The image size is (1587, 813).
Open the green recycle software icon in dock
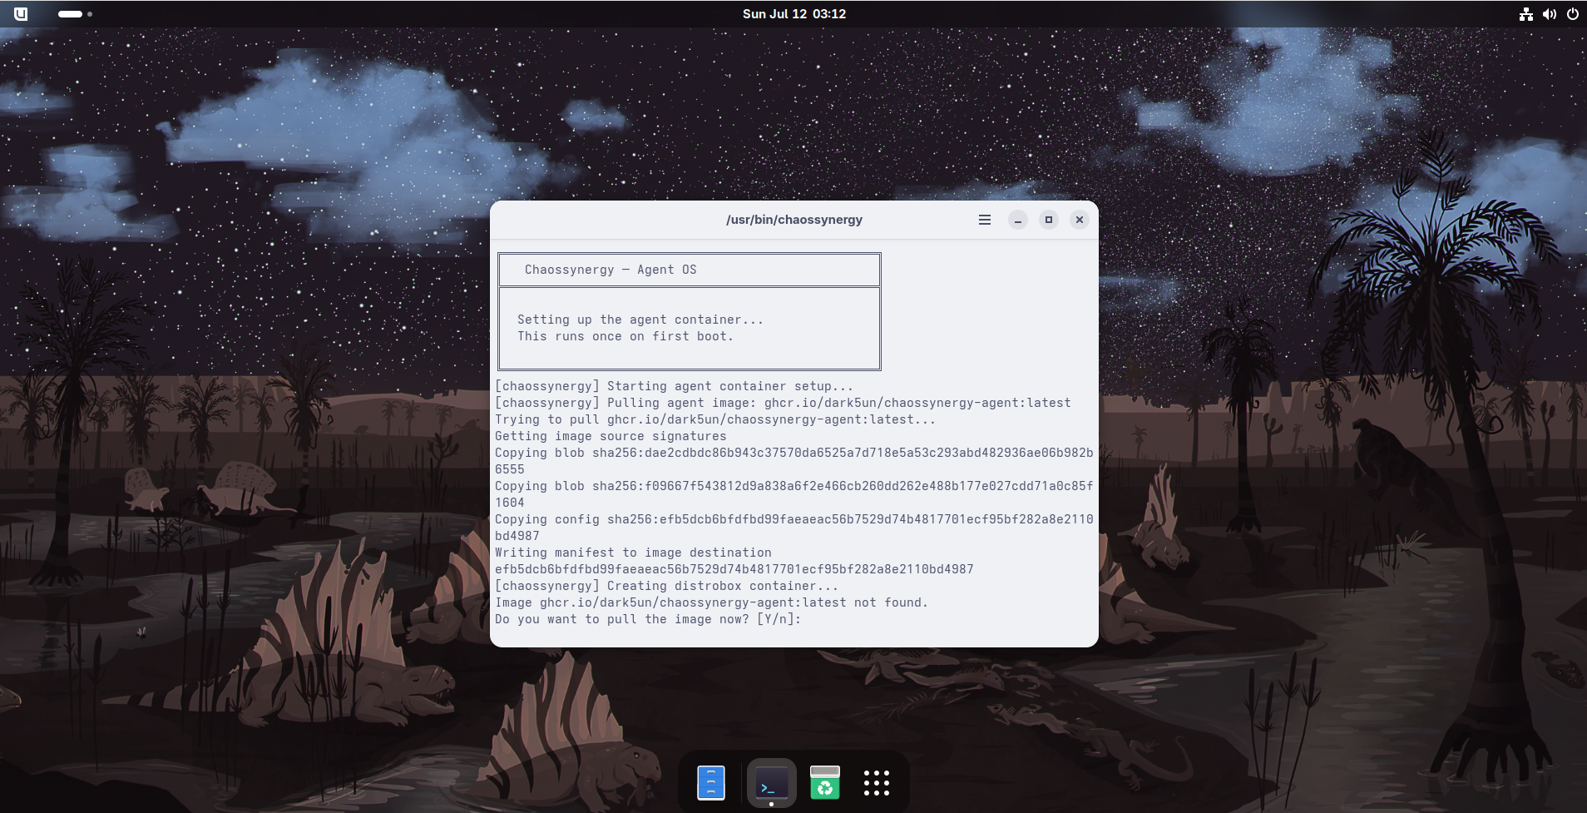825,783
